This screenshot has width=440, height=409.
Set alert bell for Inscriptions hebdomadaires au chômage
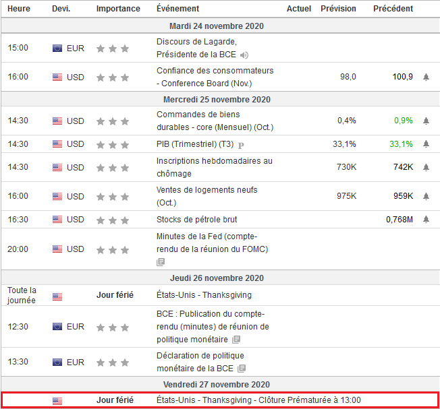426,167
